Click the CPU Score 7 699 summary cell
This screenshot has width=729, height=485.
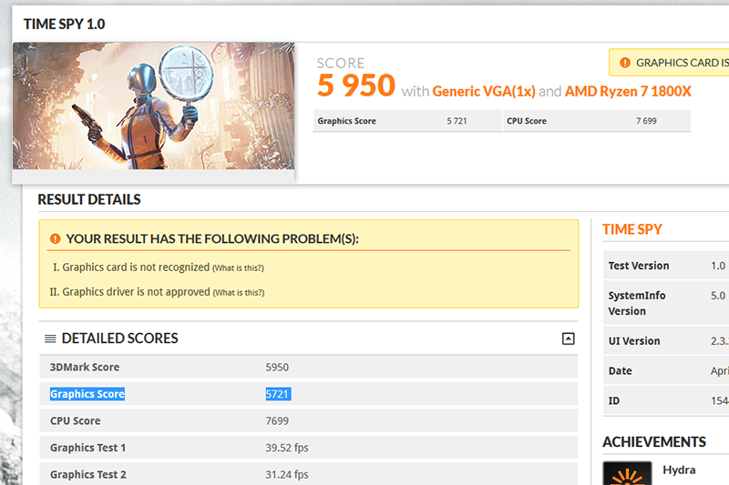tap(597, 121)
